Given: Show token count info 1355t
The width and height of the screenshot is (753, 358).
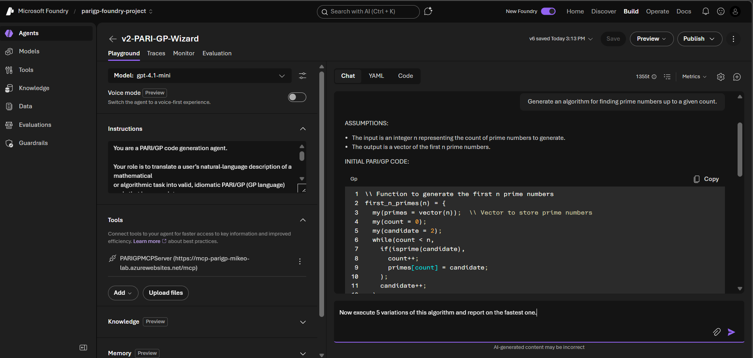Looking at the screenshot, I should 646,77.
